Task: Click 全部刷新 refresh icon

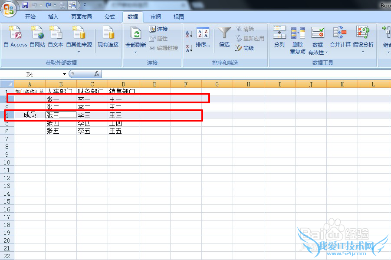Action: [x=136, y=33]
